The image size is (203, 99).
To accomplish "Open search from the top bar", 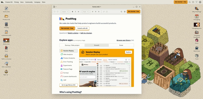I will tap(190, 2).
